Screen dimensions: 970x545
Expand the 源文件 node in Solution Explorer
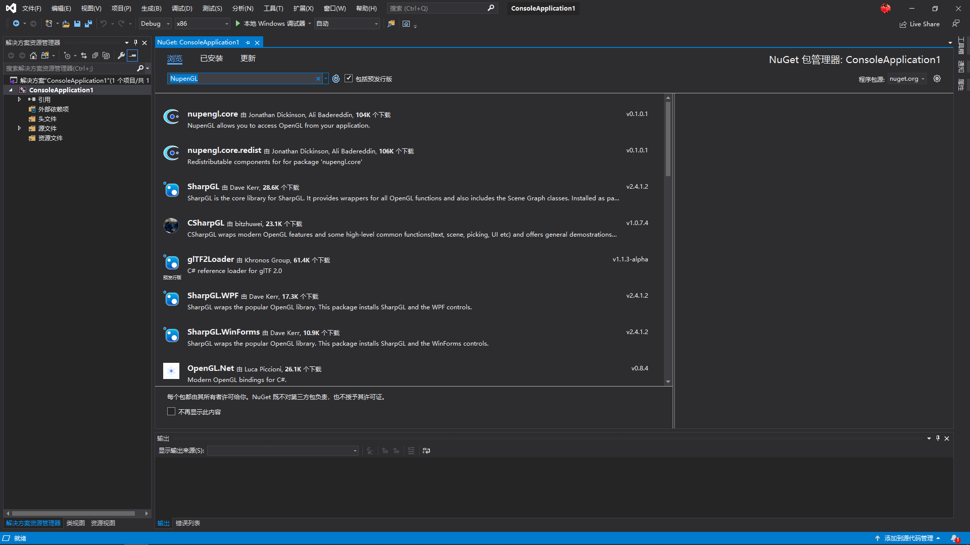(x=20, y=128)
